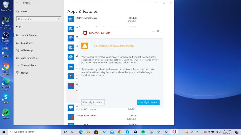Open weather widget showing 60°F
The image size is (241, 135).
coord(190,132)
